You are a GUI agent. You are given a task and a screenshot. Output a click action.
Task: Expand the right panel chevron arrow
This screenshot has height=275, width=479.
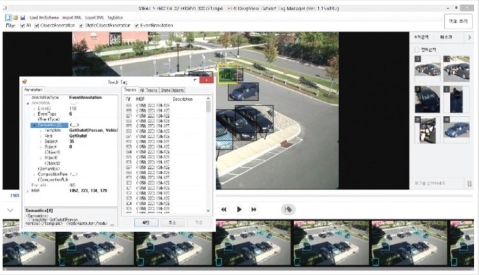(469, 38)
